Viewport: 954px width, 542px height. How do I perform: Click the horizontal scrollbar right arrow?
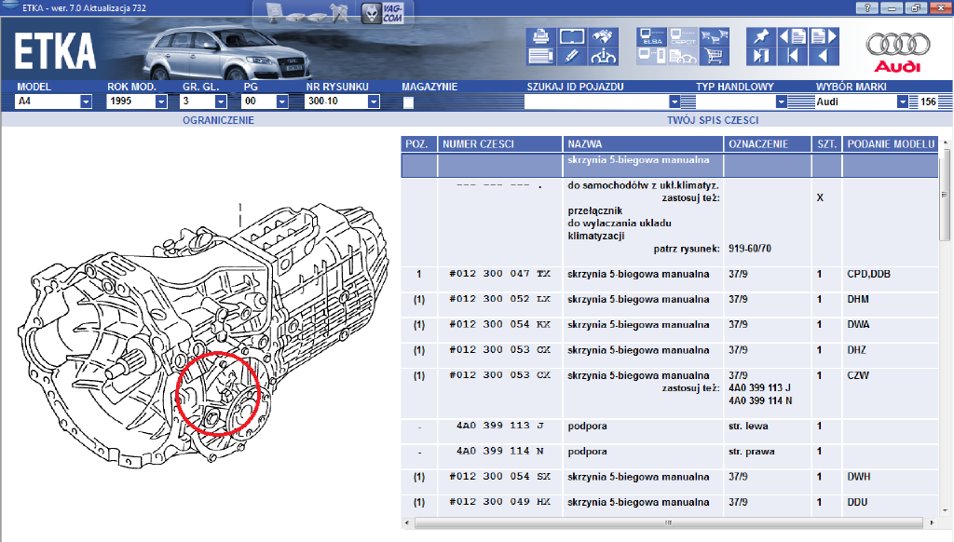(932, 522)
